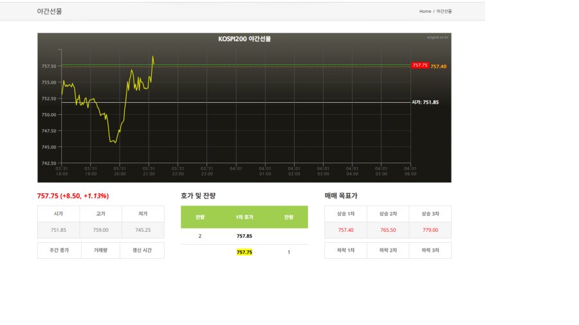The height and width of the screenshot is (325, 579).
Task: Click the 상승 3차 header
Action: pyautogui.click(x=430, y=214)
